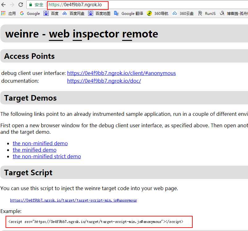
Task: Click the browser forward arrow
Action: tap(12, 5)
